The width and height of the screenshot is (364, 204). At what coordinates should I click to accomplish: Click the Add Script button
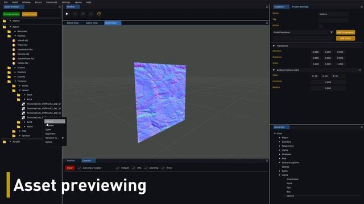345,39
